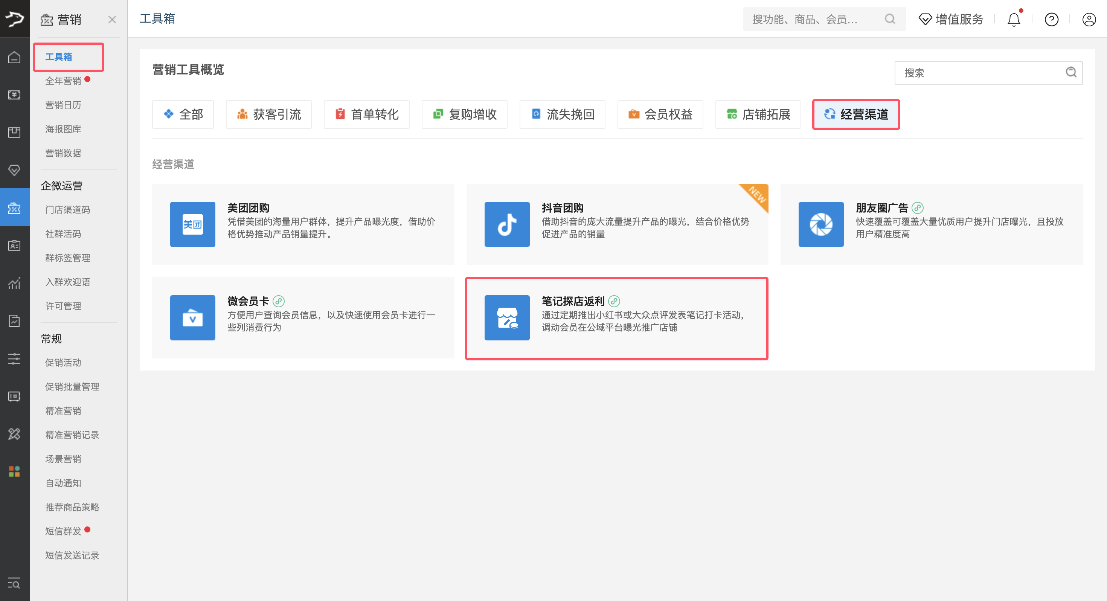Screen dimensions: 1107x601
Task: Click link badge next to 笔记探店返利
Action: tap(614, 301)
